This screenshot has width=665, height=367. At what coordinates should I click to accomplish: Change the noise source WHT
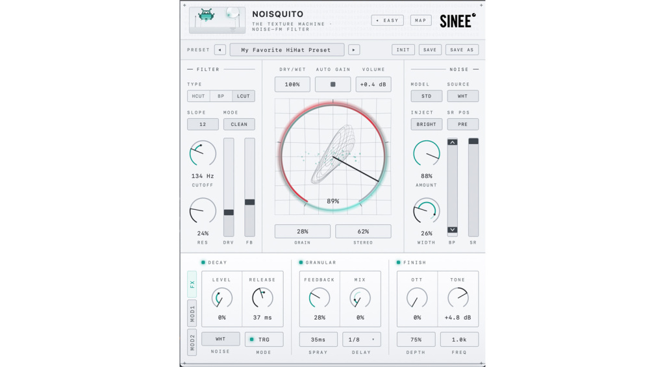(x=462, y=96)
